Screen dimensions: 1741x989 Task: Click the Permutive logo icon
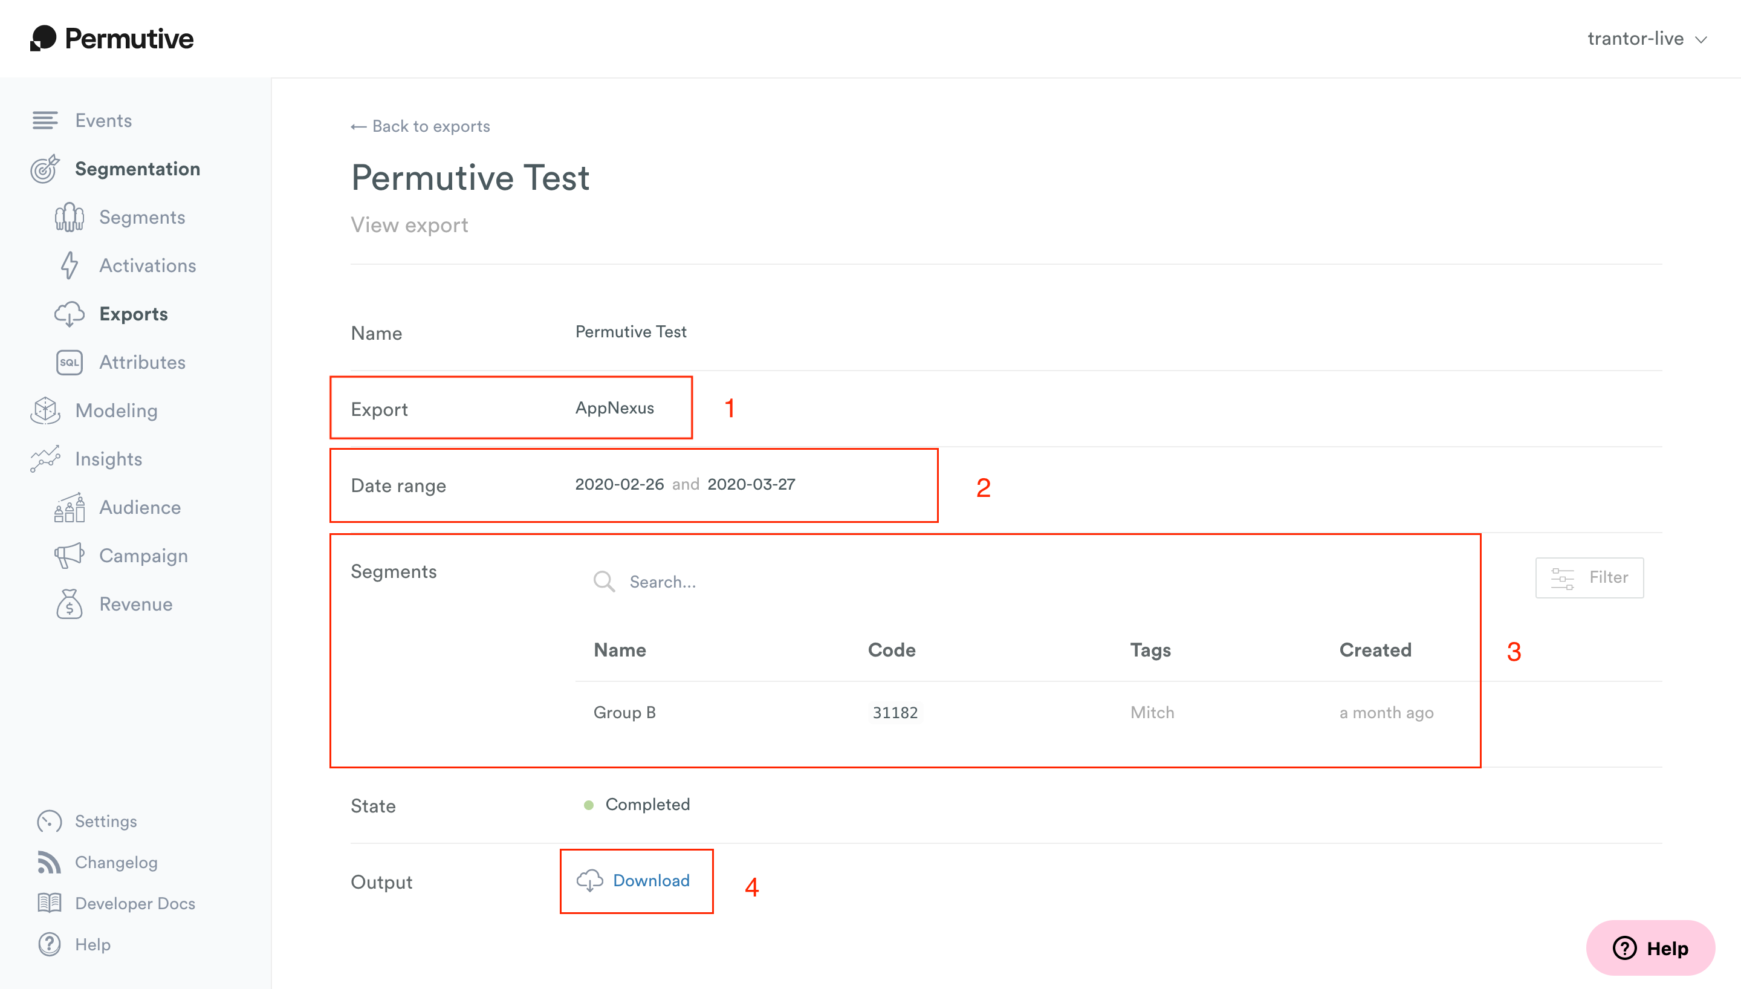[x=43, y=38]
